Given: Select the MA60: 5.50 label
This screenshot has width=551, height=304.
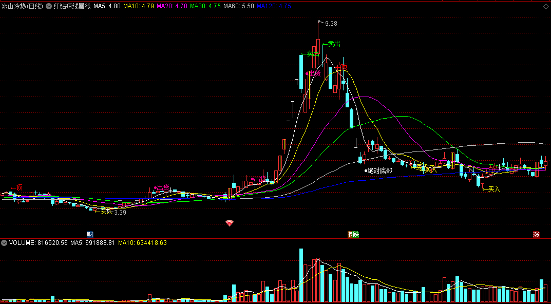Looking at the screenshot, I should coord(239,6).
